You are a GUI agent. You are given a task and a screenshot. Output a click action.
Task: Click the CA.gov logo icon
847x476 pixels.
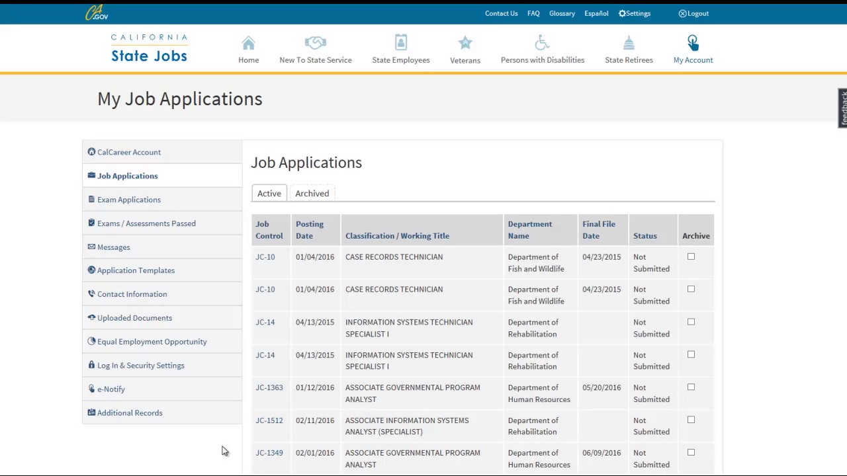coord(97,13)
